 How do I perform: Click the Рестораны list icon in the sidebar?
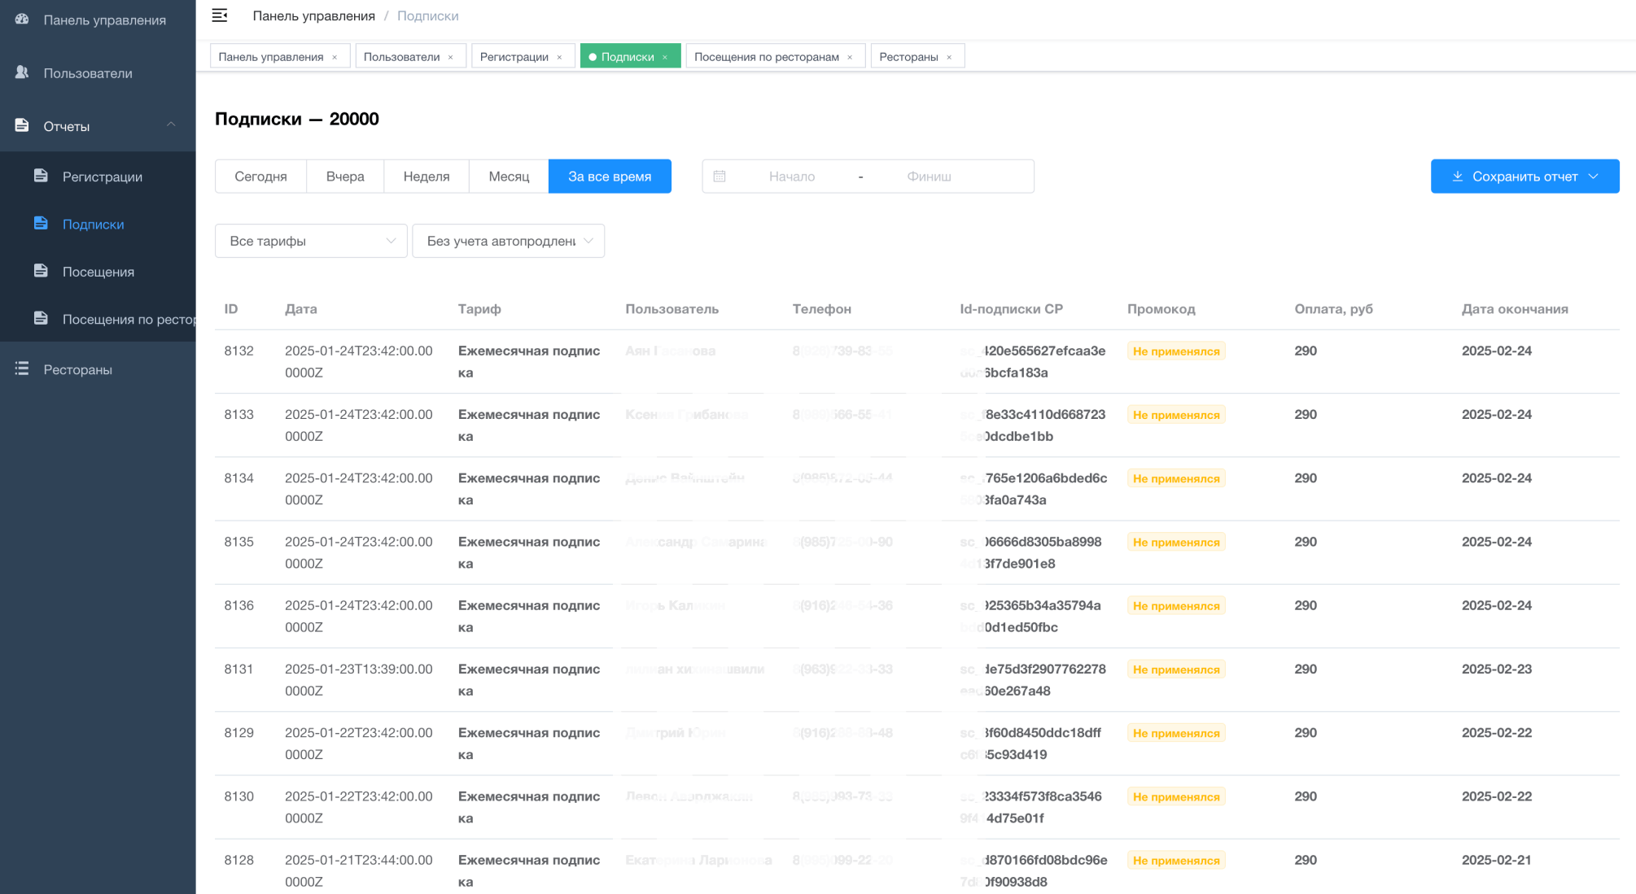click(x=22, y=369)
